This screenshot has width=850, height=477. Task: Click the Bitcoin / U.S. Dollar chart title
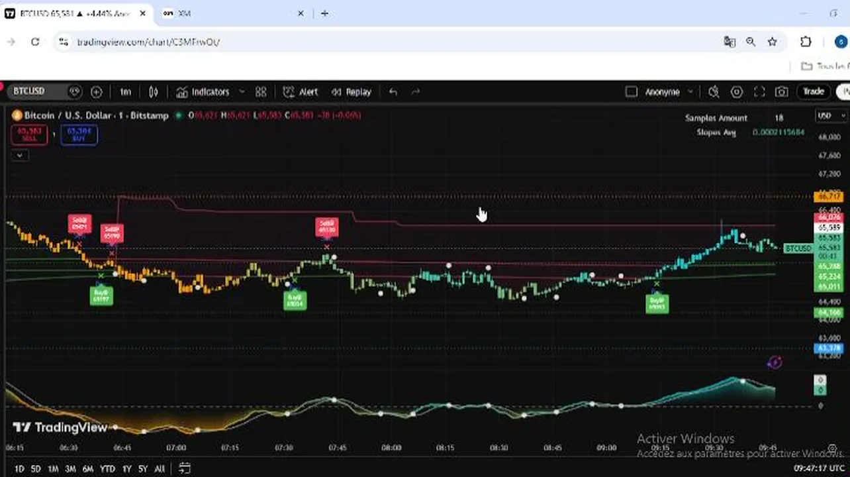(x=68, y=115)
